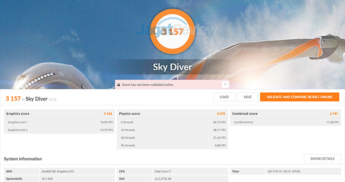Select the GPU label cell
Viewport: 345px width, 182px height.
tap(22, 171)
